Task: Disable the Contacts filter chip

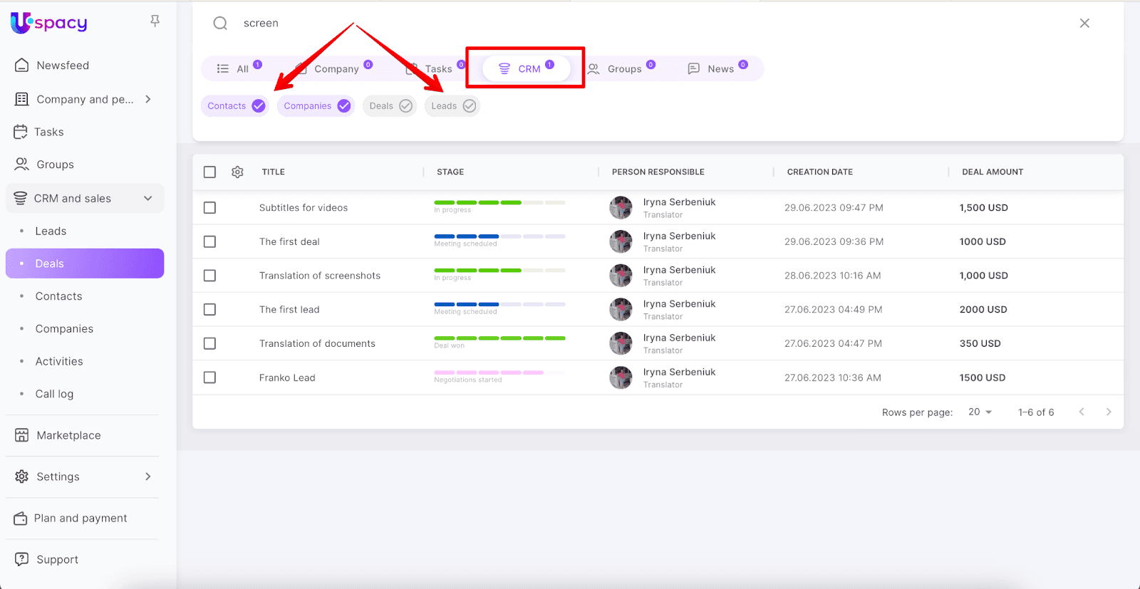Action: click(236, 106)
